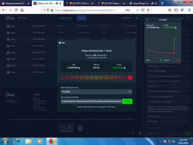This screenshot has height=145, width=193.
Task: Click the arkadian93 username in the bet dialog
Action: coord(102,55)
